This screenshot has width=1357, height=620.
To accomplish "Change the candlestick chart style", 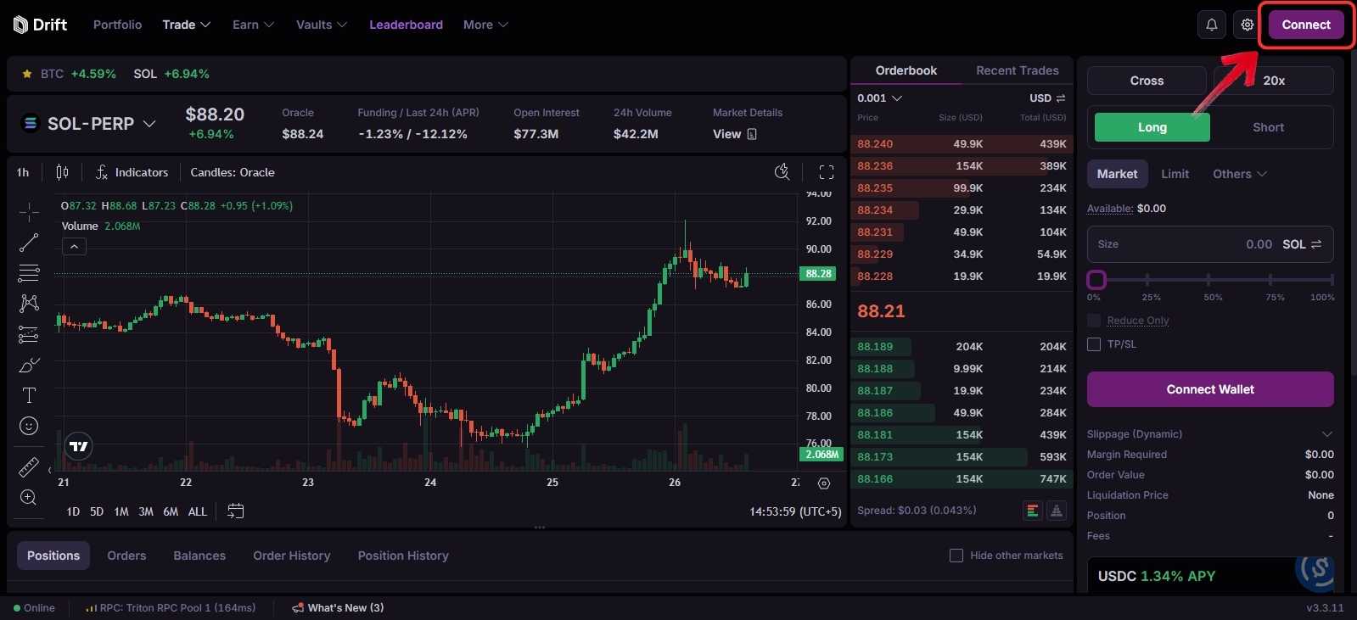I will coord(62,172).
